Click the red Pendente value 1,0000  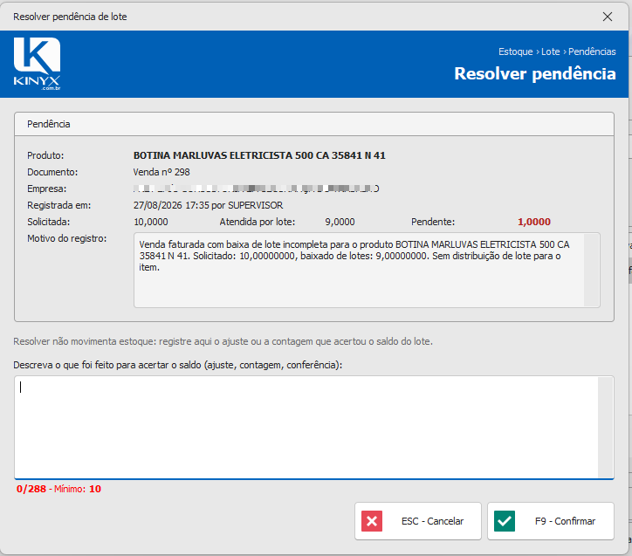tap(534, 222)
